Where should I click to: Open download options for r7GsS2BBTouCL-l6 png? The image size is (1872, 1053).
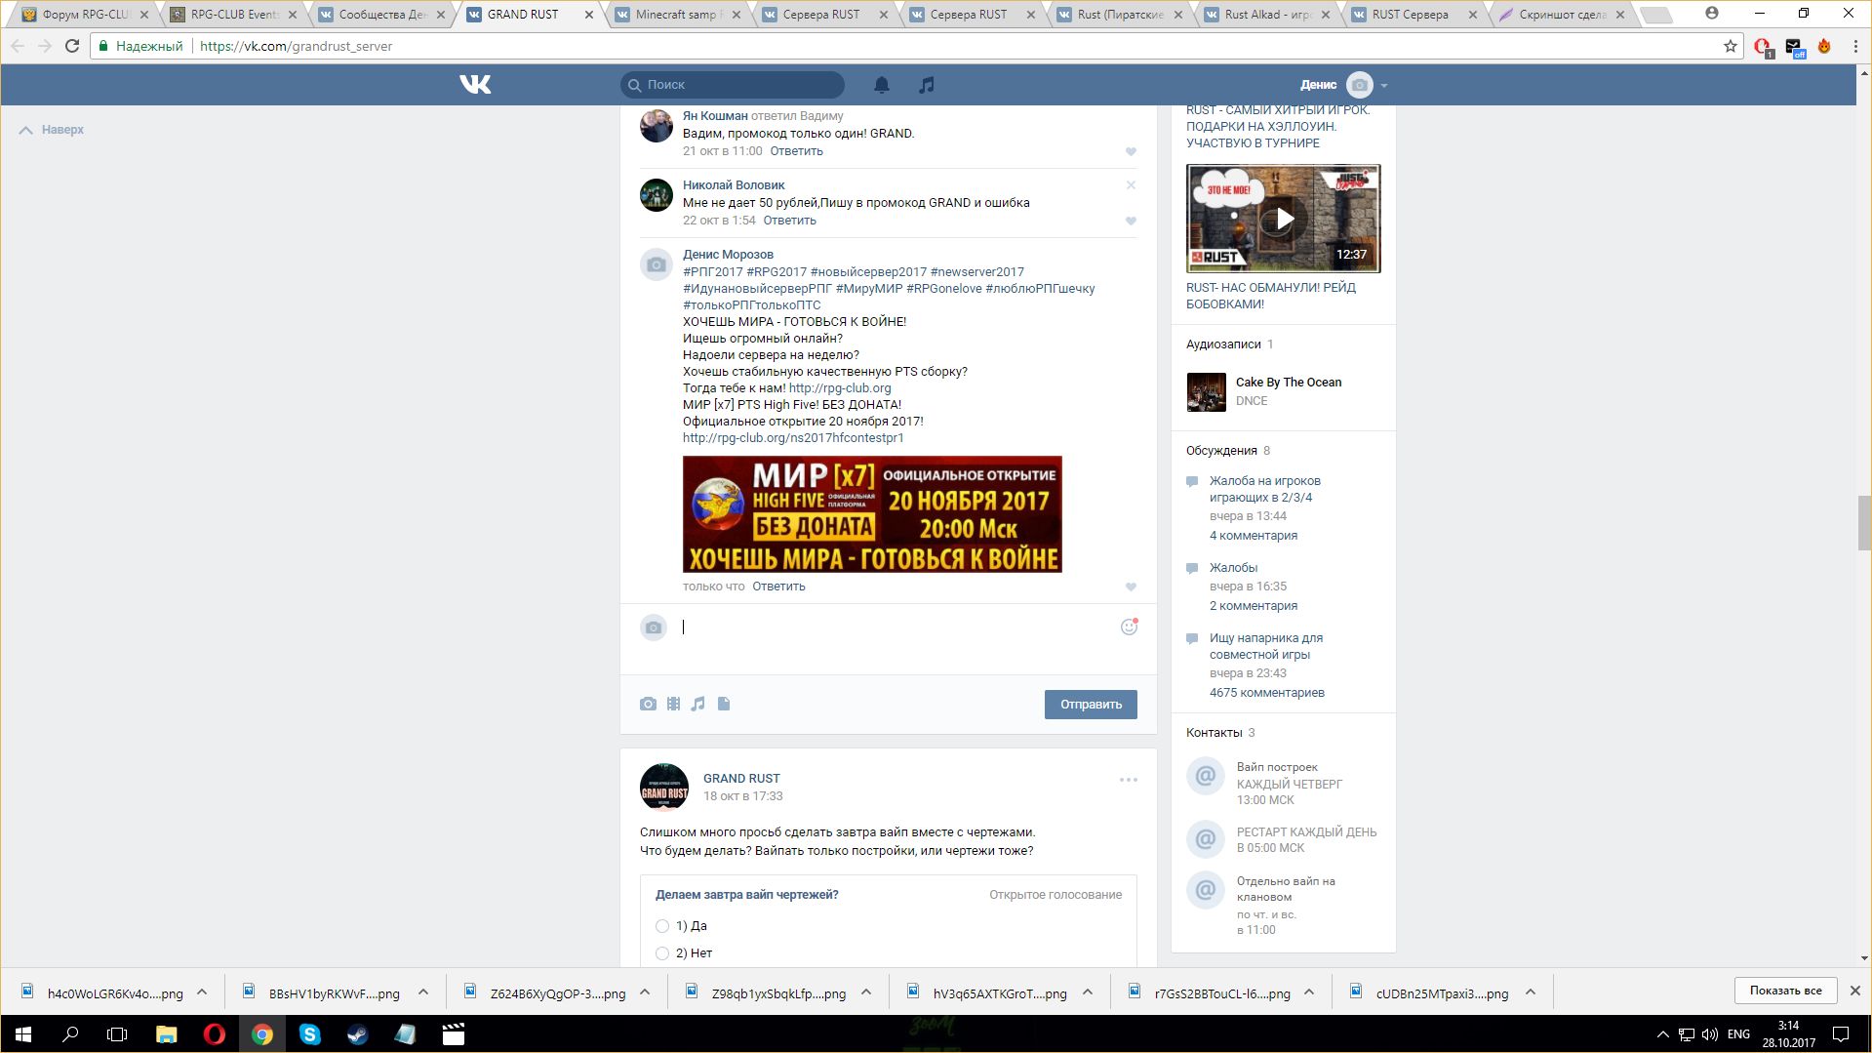point(1309,992)
